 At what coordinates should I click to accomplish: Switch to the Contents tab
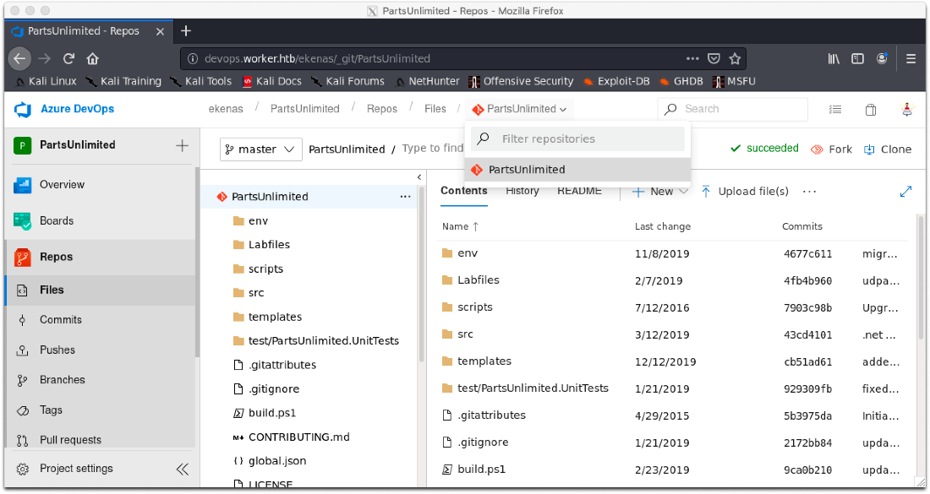(464, 191)
